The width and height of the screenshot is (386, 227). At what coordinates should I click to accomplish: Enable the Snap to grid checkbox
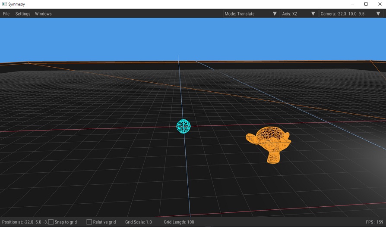tap(51, 222)
